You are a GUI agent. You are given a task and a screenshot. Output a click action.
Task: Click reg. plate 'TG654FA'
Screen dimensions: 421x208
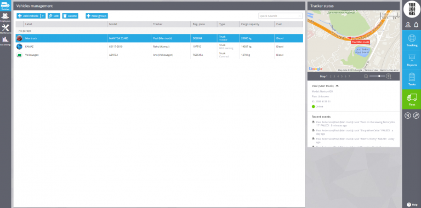(198, 55)
